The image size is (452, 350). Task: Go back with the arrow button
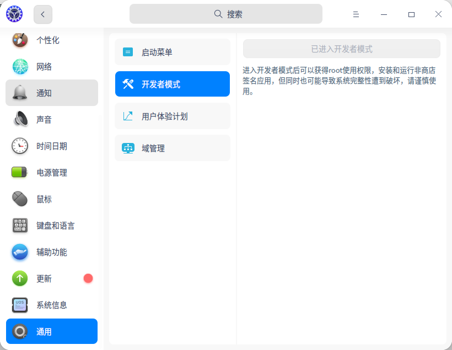[42, 14]
